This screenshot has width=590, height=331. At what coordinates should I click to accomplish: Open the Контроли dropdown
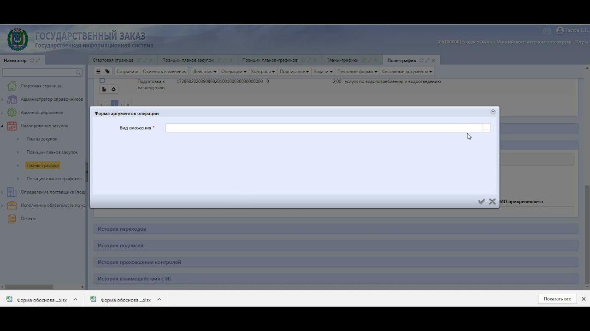tap(263, 71)
